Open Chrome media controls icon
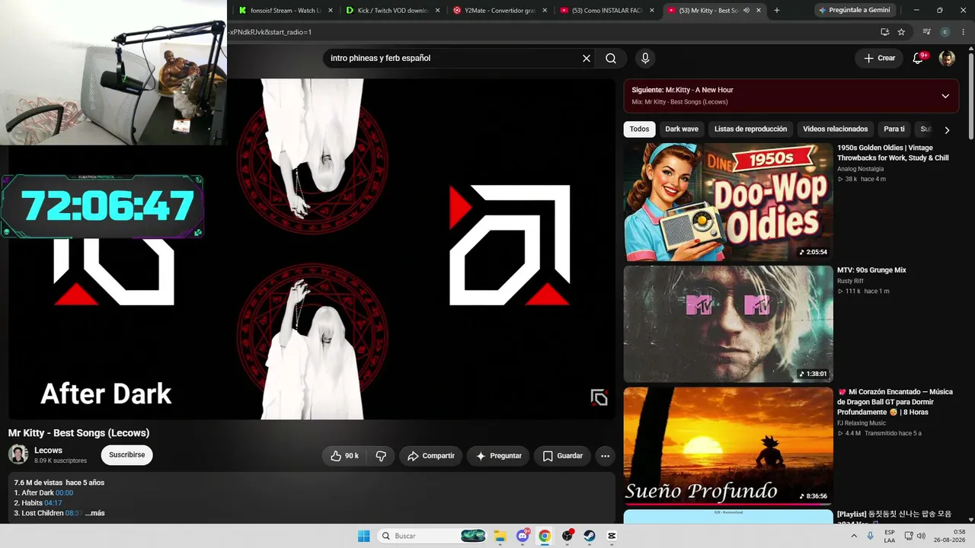Viewport: 975px width, 548px height. click(x=926, y=32)
